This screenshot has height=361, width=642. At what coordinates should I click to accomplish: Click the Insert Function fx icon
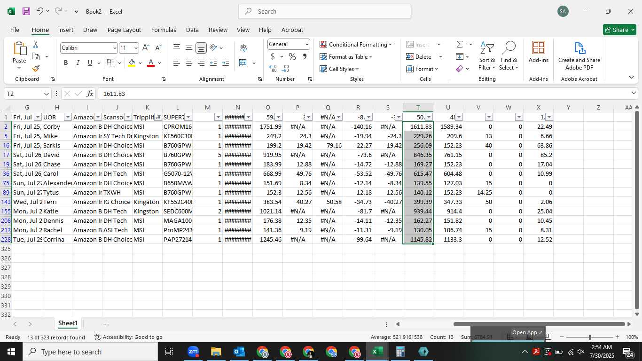(90, 94)
